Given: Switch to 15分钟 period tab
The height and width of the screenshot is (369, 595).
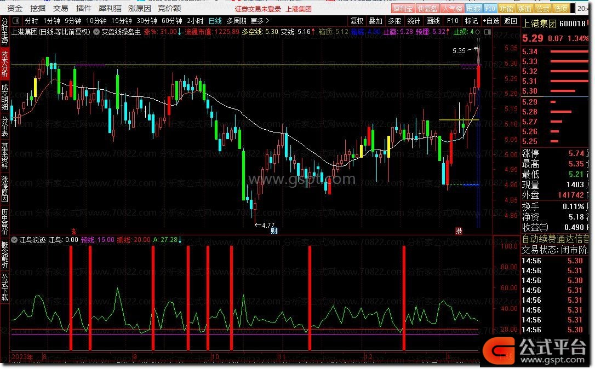Looking at the screenshot, I should (x=122, y=21).
